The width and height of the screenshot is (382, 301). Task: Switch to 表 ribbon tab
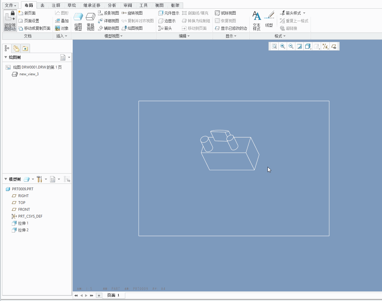click(x=42, y=5)
